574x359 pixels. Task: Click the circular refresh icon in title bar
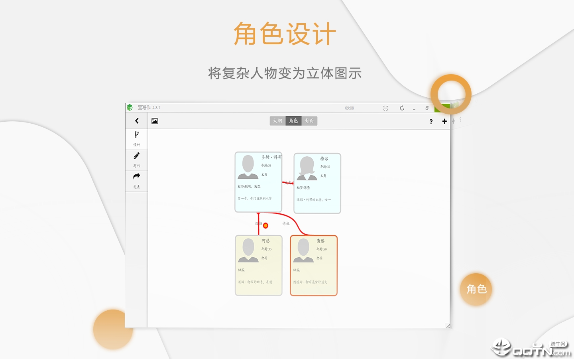(x=402, y=108)
